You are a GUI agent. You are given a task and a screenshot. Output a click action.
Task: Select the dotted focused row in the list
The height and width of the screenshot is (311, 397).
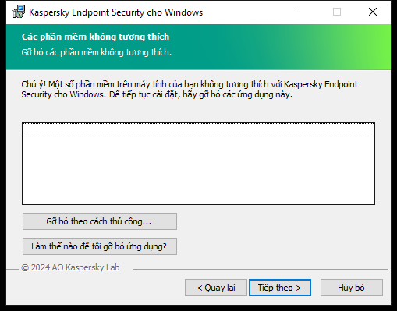tap(198, 128)
